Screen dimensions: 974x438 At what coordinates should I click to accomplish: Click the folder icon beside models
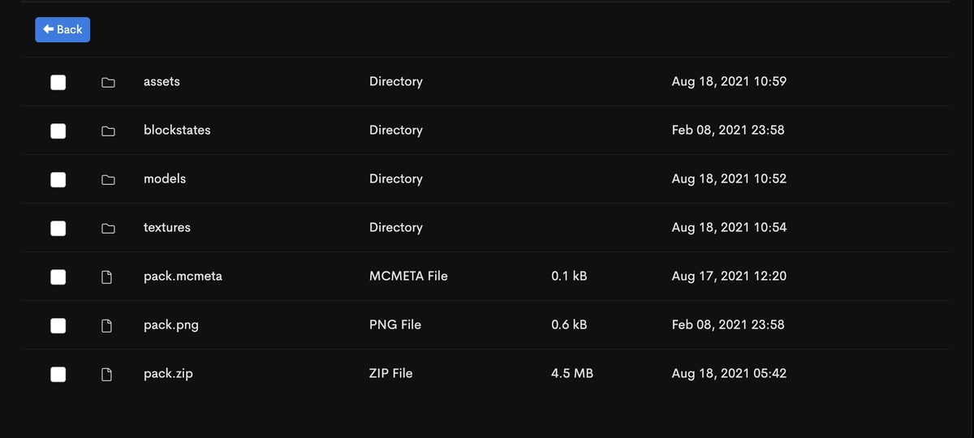107,179
